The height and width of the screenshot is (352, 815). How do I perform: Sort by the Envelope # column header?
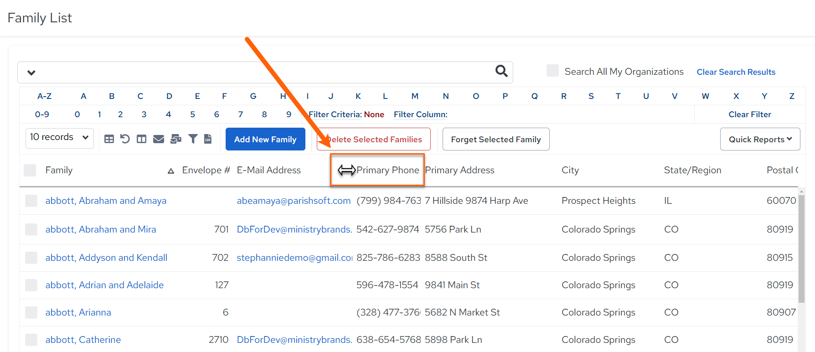click(x=206, y=170)
